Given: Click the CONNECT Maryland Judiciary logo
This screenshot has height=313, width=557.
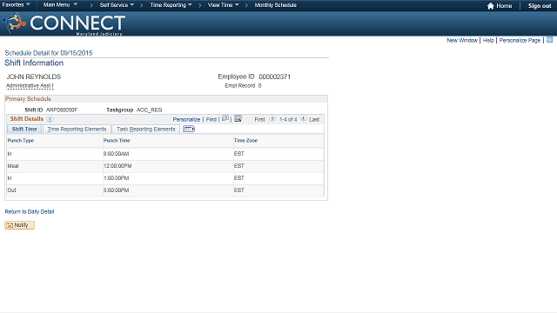Looking at the screenshot, I should [x=64, y=23].
